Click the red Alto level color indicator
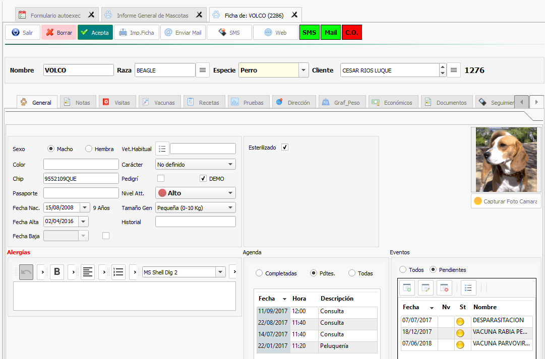 point(162,193)
